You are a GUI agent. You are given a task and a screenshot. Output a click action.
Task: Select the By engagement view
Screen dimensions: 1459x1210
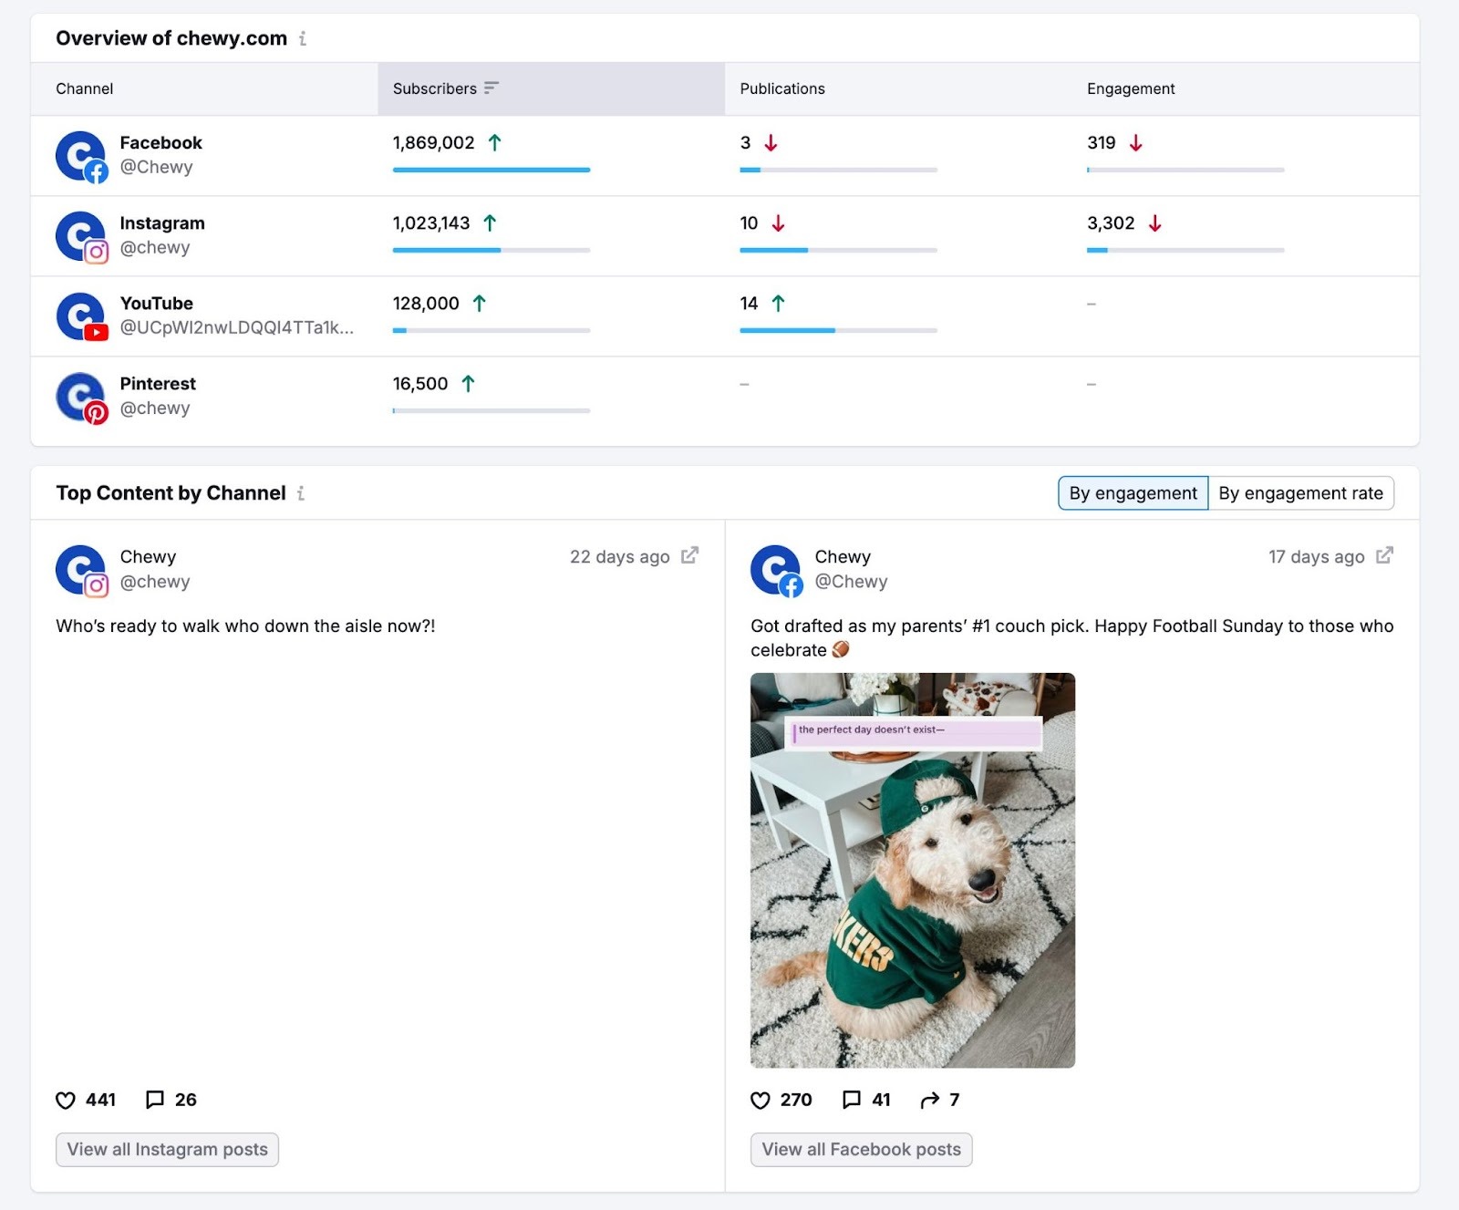coord(1133,492)
